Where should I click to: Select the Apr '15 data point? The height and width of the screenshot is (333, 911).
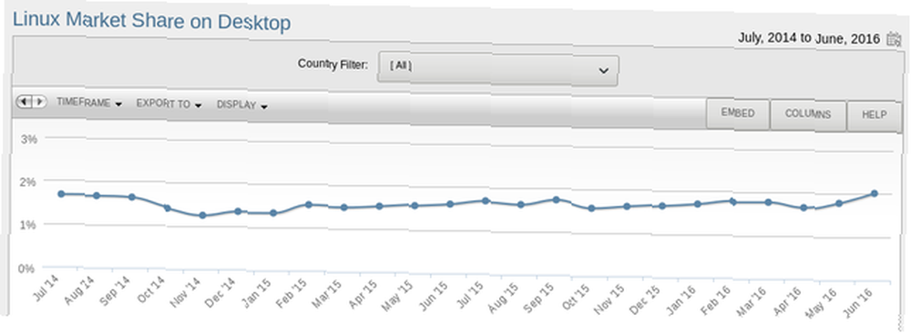pos(379,206)
